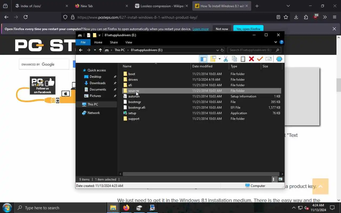Screen dimensions: 341x213
Task: Open the Home ribbon tab
Action: click(x=98, y=42)
